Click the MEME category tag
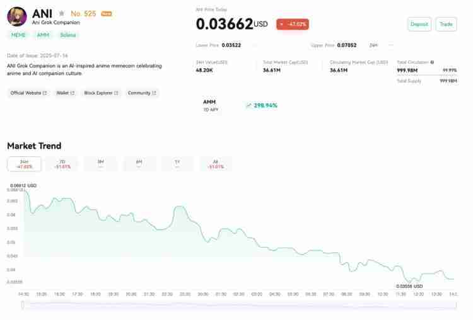This screenshot has height=320, width=473. [18, 35]
